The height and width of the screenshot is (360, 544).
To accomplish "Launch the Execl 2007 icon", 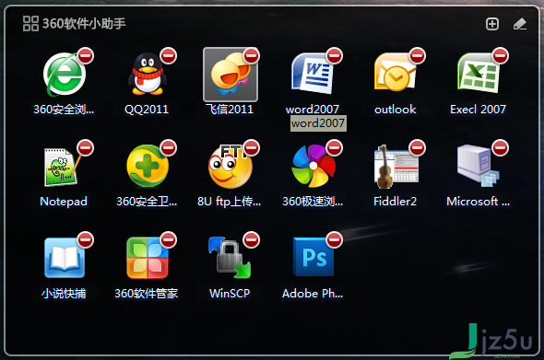I will point(479,73).
